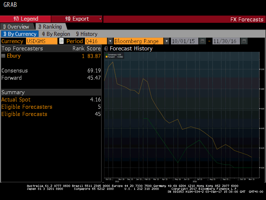Select the Ebury forecaster name
The height and width of the screenshot is (200, 266).
tap(14, 56)
